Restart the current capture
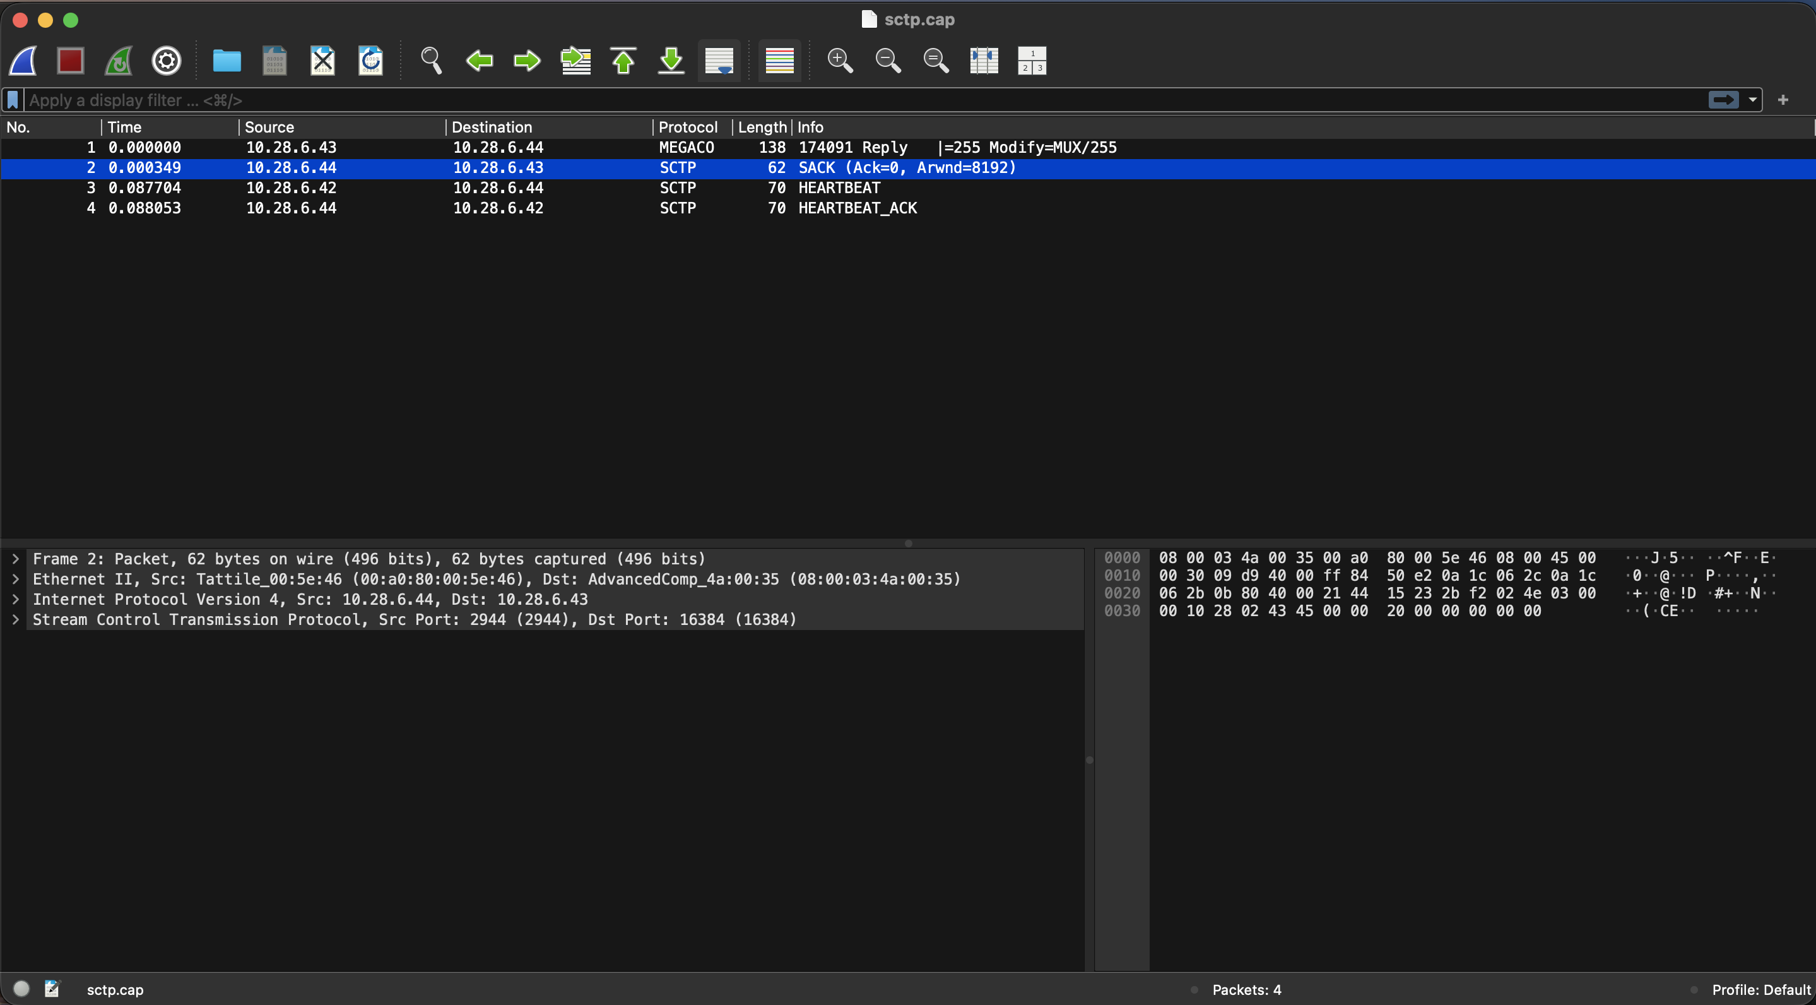 pos(119,61)
